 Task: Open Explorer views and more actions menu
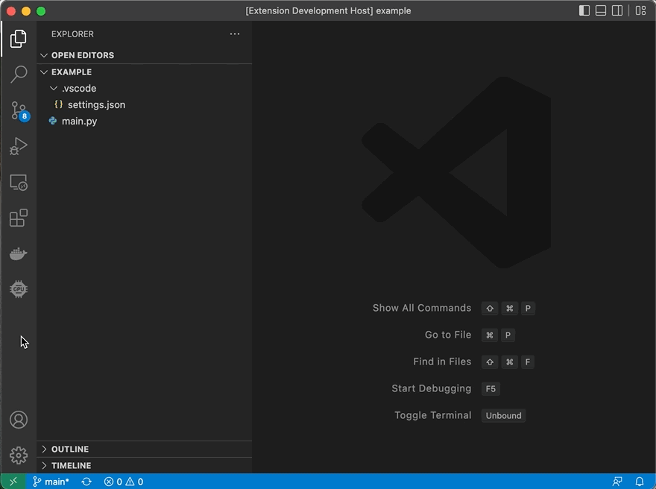pos(235,34)
